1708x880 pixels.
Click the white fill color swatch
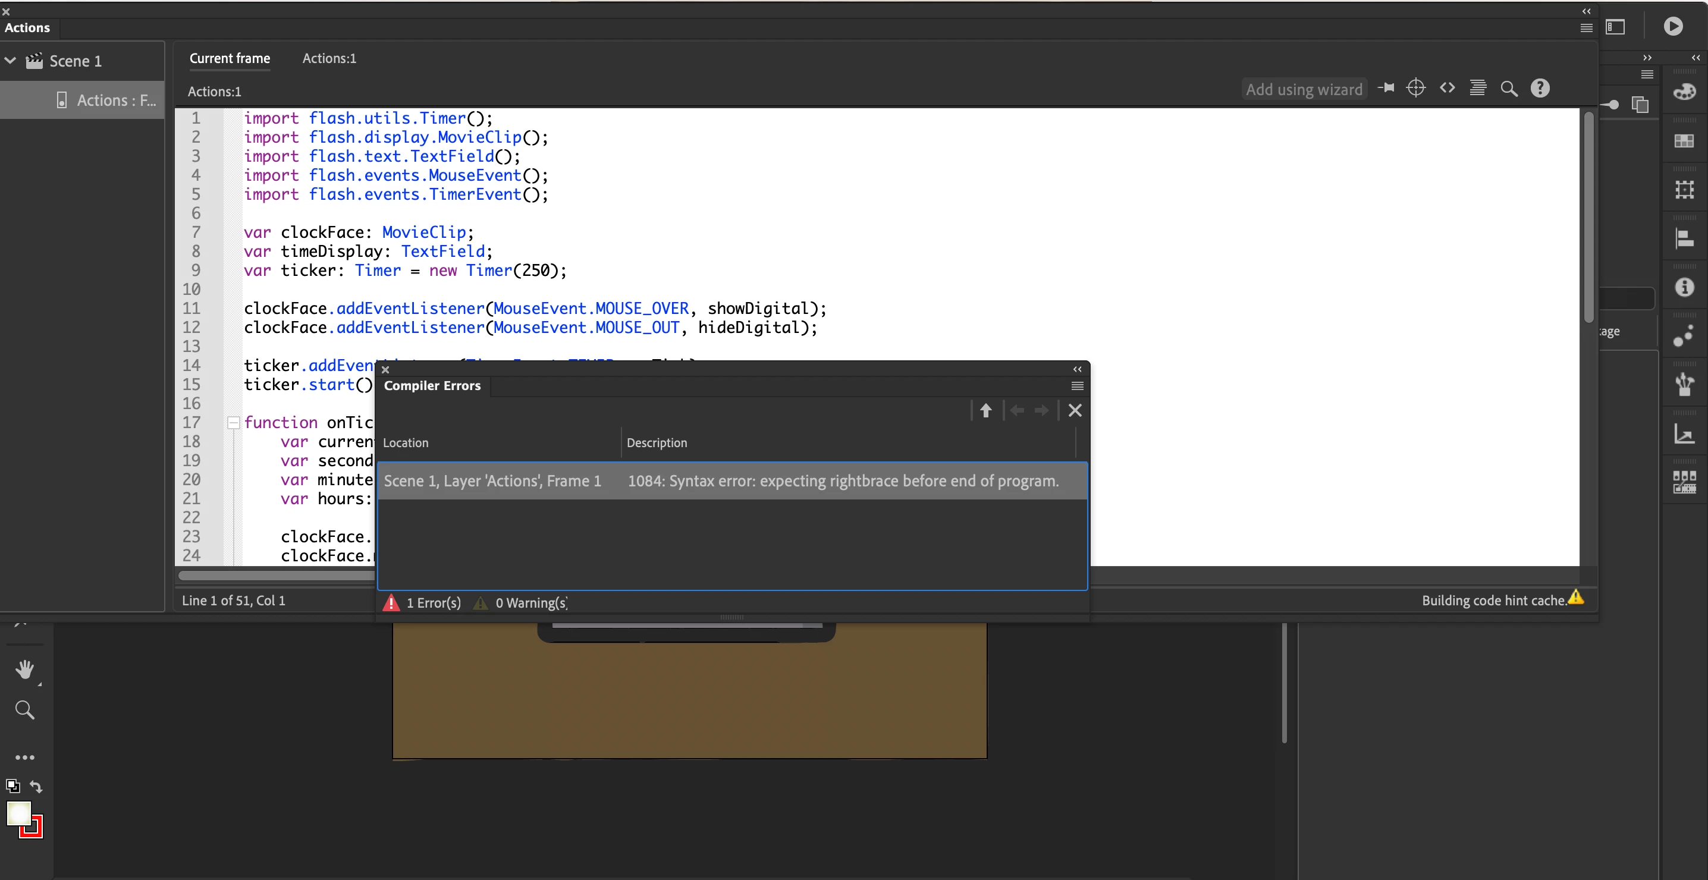pyautogui.click(x=18, y=813)
